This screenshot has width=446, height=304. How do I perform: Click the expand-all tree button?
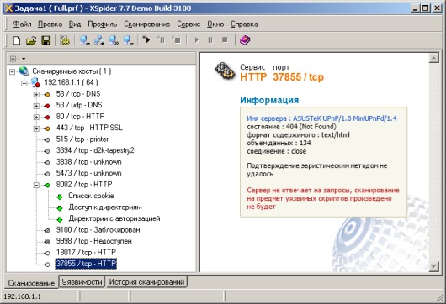(x=13, y=59)
